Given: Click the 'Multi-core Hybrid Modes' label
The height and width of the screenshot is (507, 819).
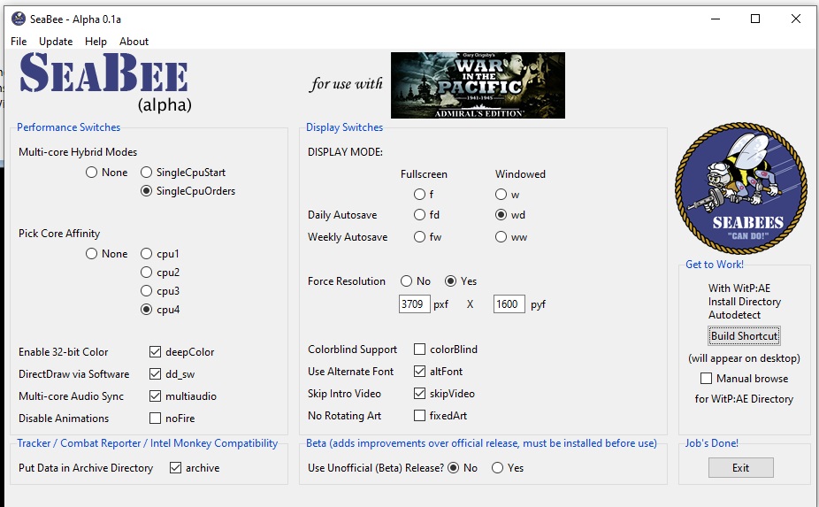Looking at the screenshot, I should click(x=78, y=152).
